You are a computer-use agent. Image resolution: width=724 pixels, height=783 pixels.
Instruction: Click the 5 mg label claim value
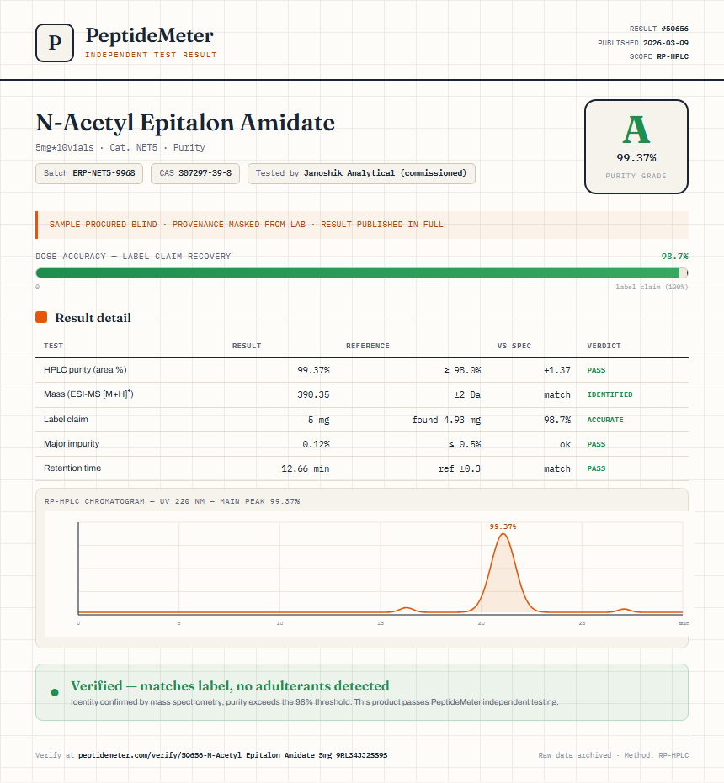click(318, 420)
